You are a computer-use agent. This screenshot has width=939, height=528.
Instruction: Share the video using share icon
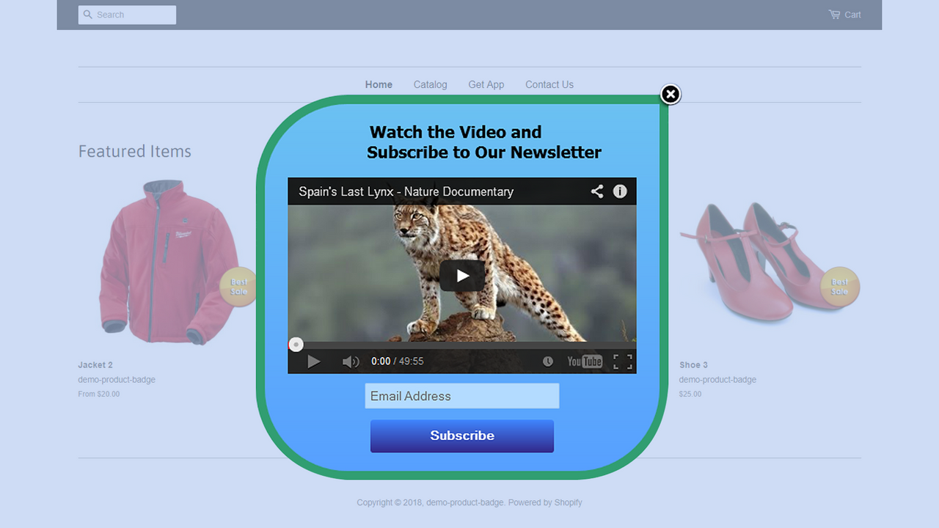[x=597, y=191]
